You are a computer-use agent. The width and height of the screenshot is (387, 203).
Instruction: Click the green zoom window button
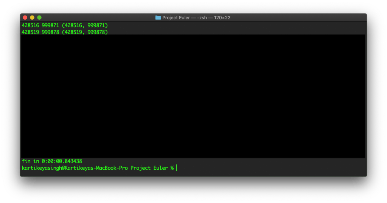pyautogui.click(x=39, y=17)
